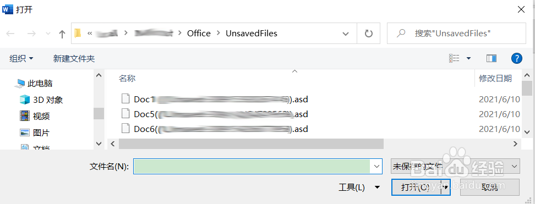Change the file view layout icon
Image resolution: width=535 pixels, height=204 pixels.
pos(454,58)
